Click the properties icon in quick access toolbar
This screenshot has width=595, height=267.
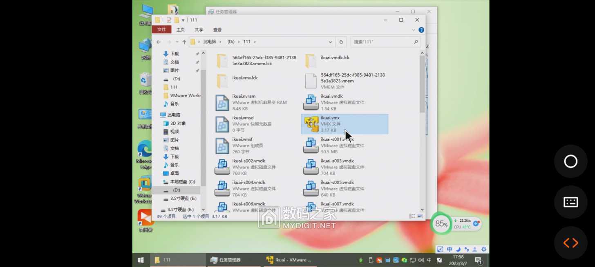(169, 20)
